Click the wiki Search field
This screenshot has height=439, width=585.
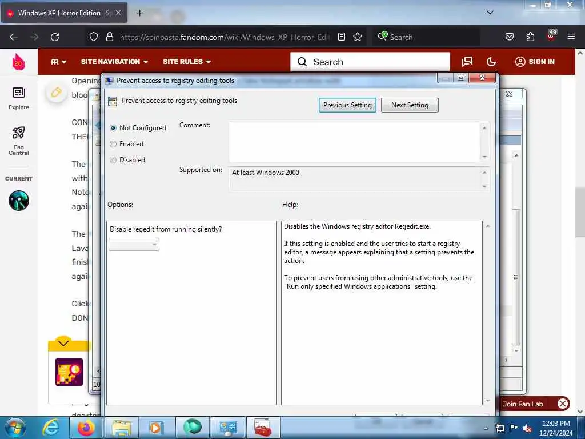pyautogui.click(x=370, y=62)
